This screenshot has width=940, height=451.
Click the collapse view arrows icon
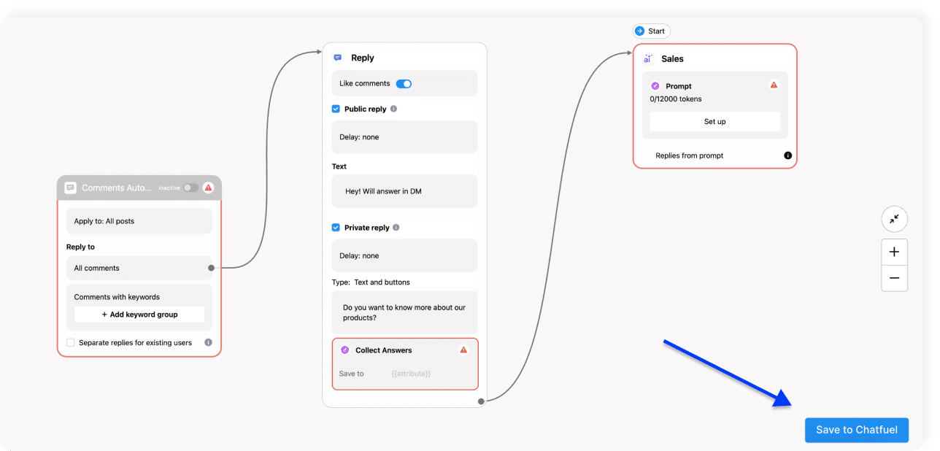point(894,219)
